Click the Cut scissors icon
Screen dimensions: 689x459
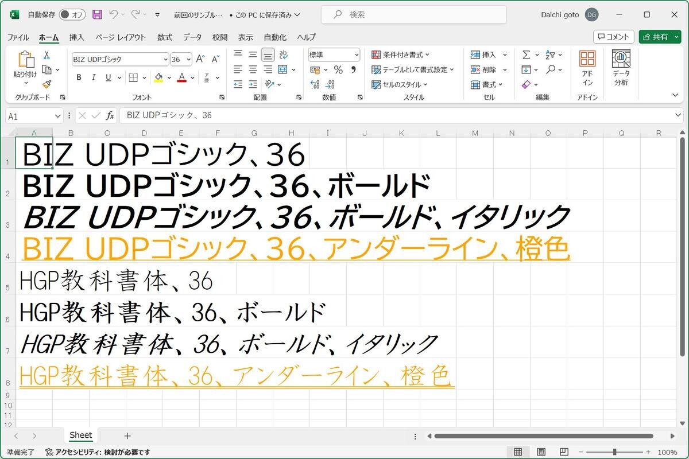coord(47,55)
